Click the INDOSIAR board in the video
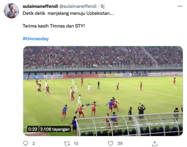The height and width of the screenshot is (147, 187). point(54,76)
